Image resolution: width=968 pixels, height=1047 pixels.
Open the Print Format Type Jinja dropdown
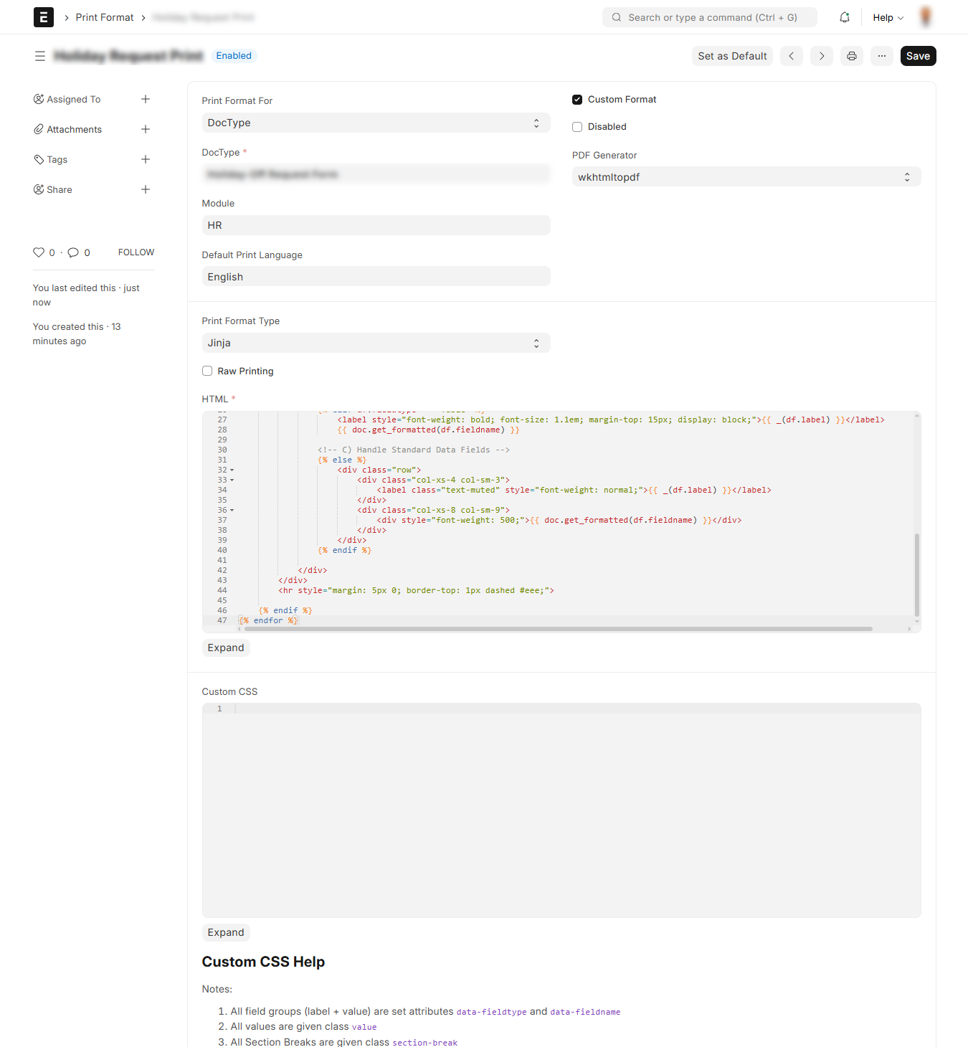pos(376,343)
